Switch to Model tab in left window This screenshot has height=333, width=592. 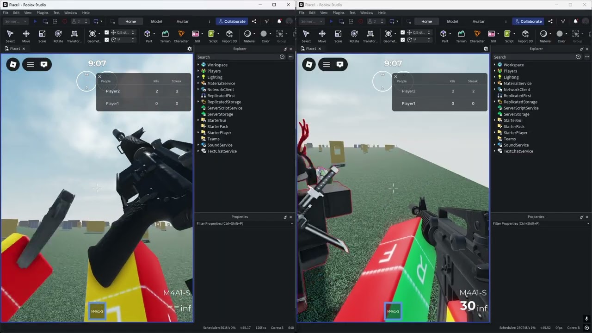[156, 21]
